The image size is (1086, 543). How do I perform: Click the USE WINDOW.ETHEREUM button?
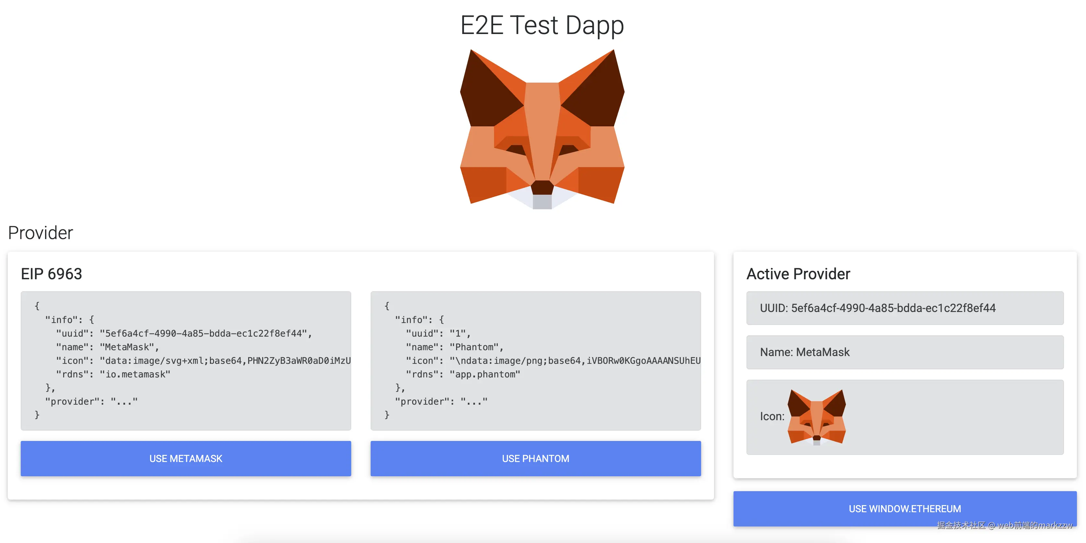click(905, 508)
